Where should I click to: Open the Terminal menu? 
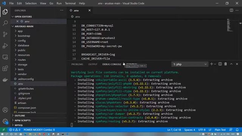[x=70, y=3]
